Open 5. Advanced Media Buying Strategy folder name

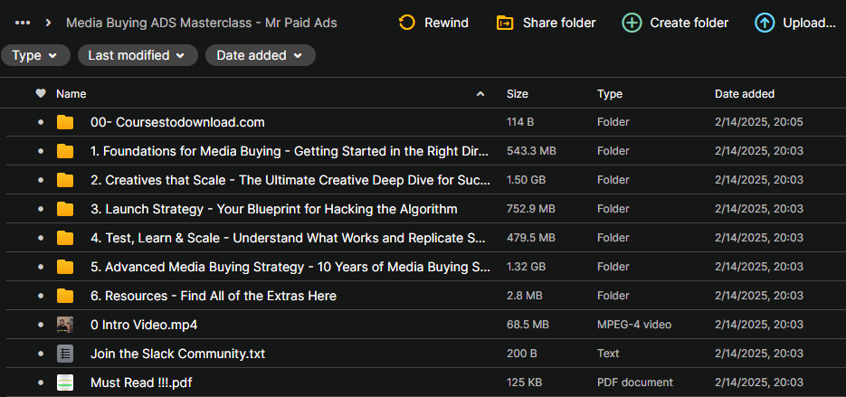(x=290, y=267)
